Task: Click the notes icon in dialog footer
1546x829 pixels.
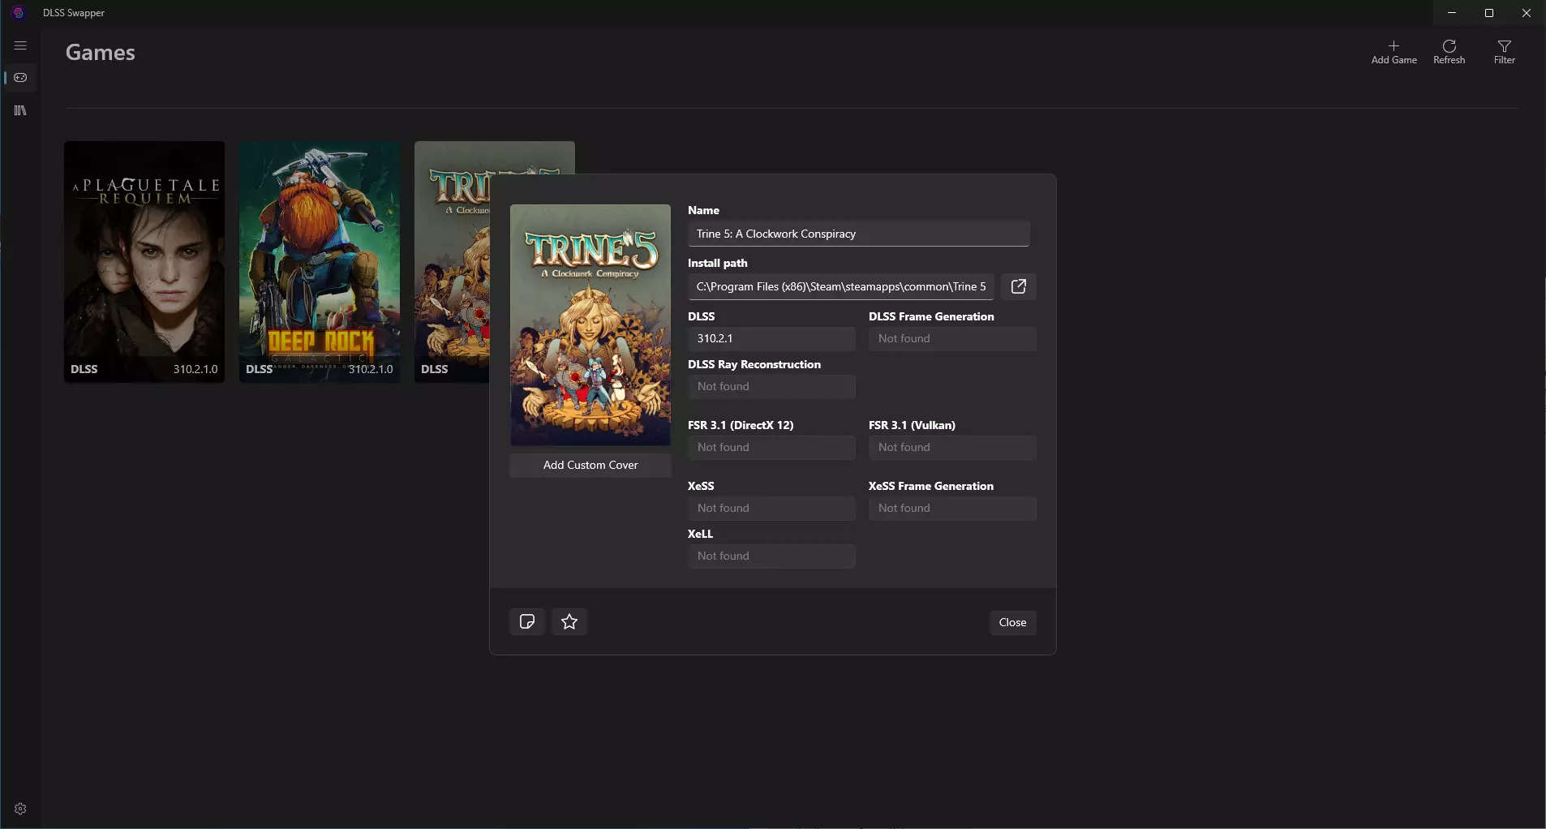Action: click(x=526, y=622)
